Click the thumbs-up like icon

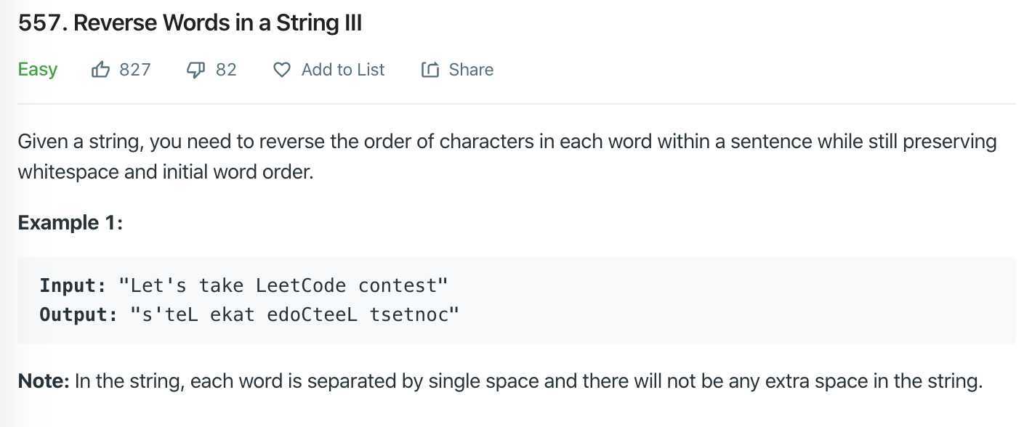[100, 70]
